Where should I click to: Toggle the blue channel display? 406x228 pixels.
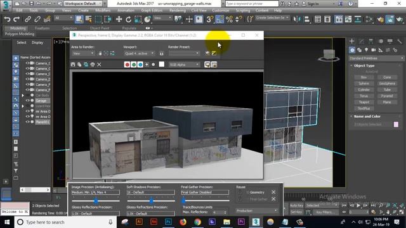[x=140, y=65]
